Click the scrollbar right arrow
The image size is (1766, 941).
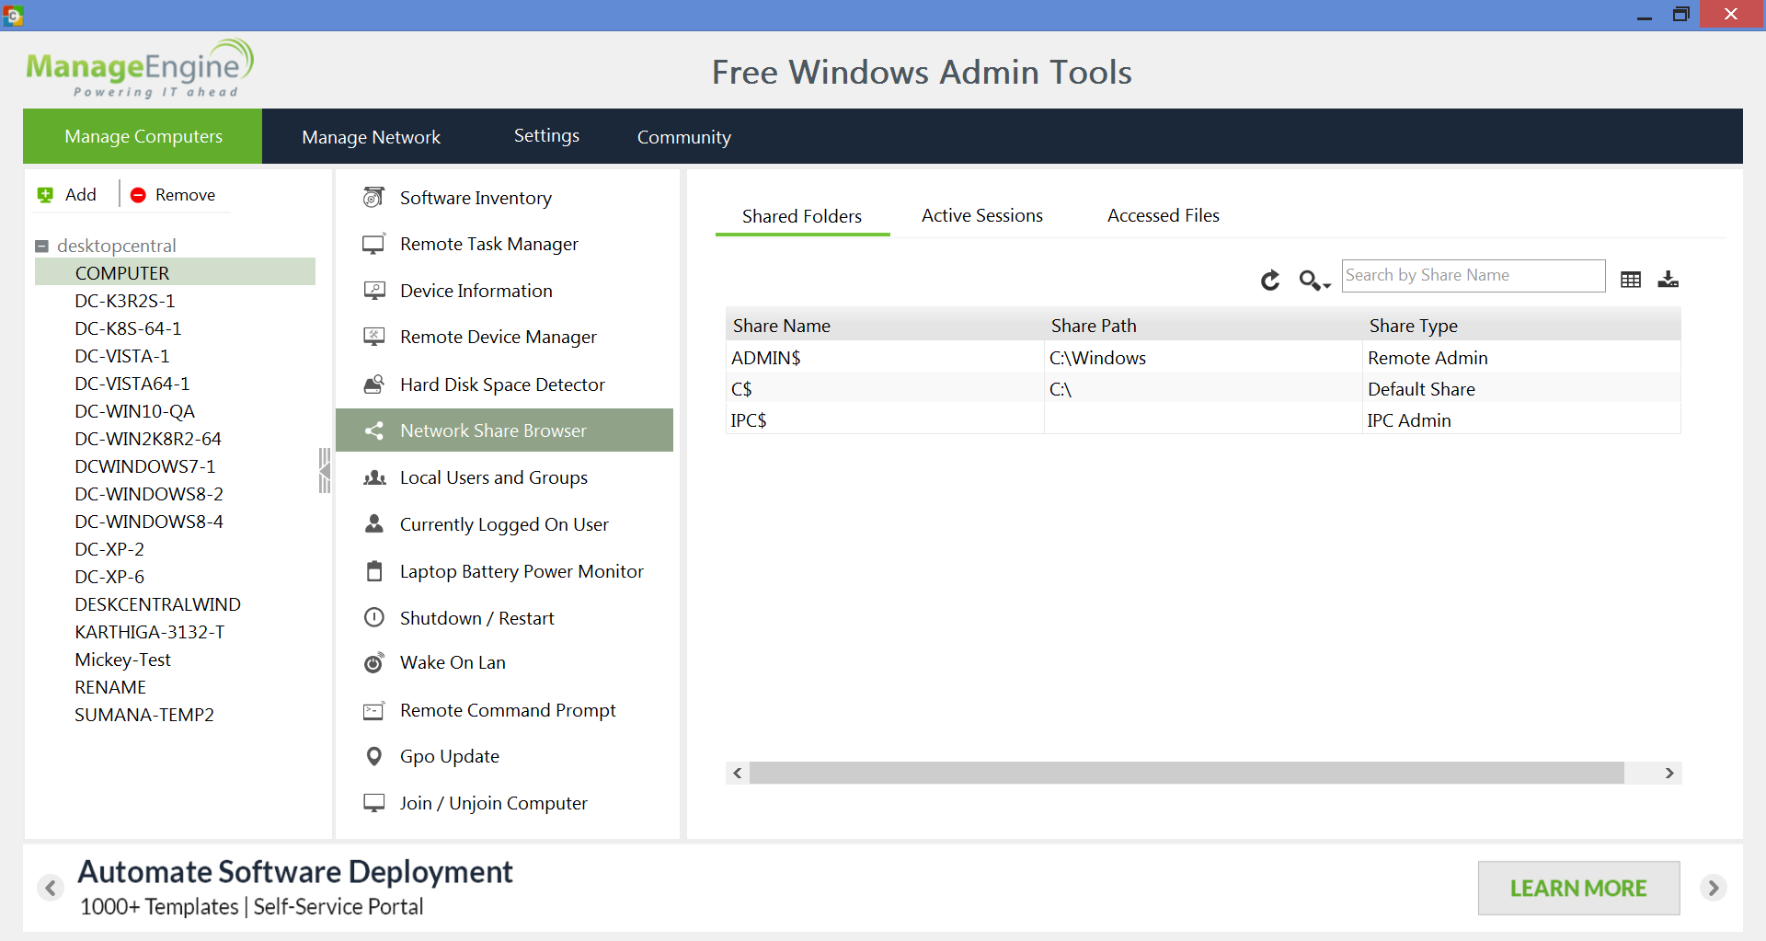tap(1669, 773)
